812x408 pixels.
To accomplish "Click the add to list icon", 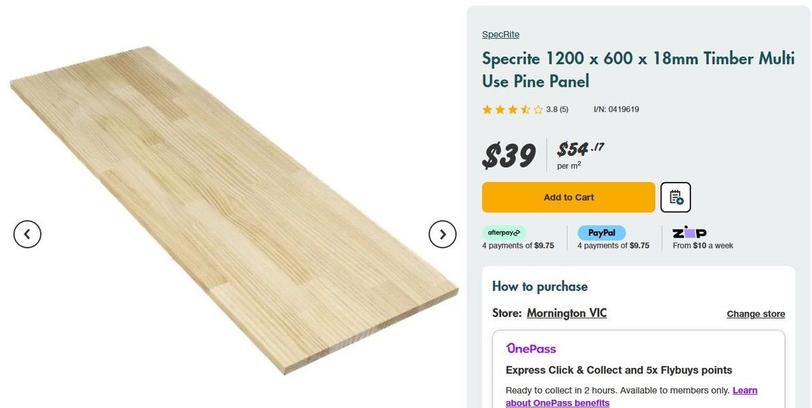I will 675,198.
